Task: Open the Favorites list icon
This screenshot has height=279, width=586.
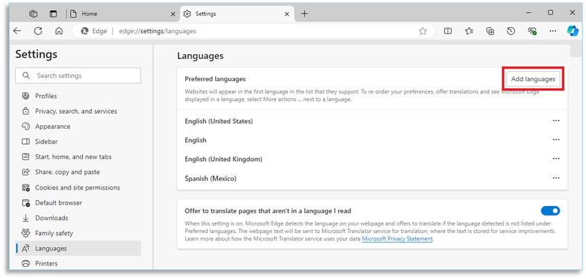Action: (469, 31)
